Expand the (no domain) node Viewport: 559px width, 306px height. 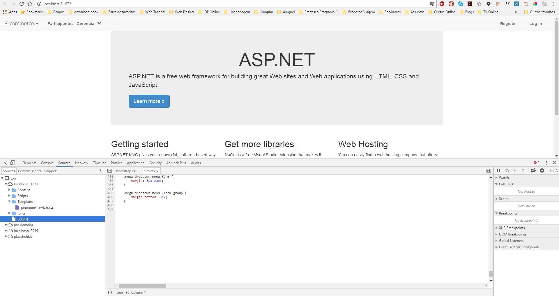(x=6, y=225)
